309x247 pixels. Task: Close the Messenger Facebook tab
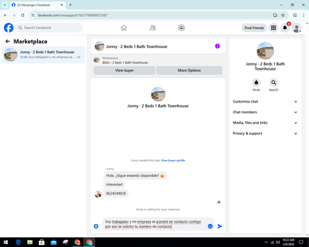pos(62,5)
